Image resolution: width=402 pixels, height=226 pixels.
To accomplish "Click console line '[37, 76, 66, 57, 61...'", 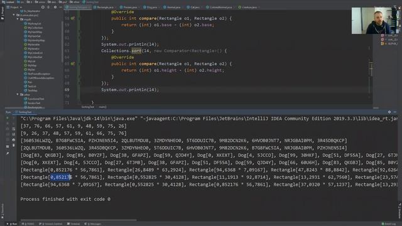I will [x=73, y=126].
